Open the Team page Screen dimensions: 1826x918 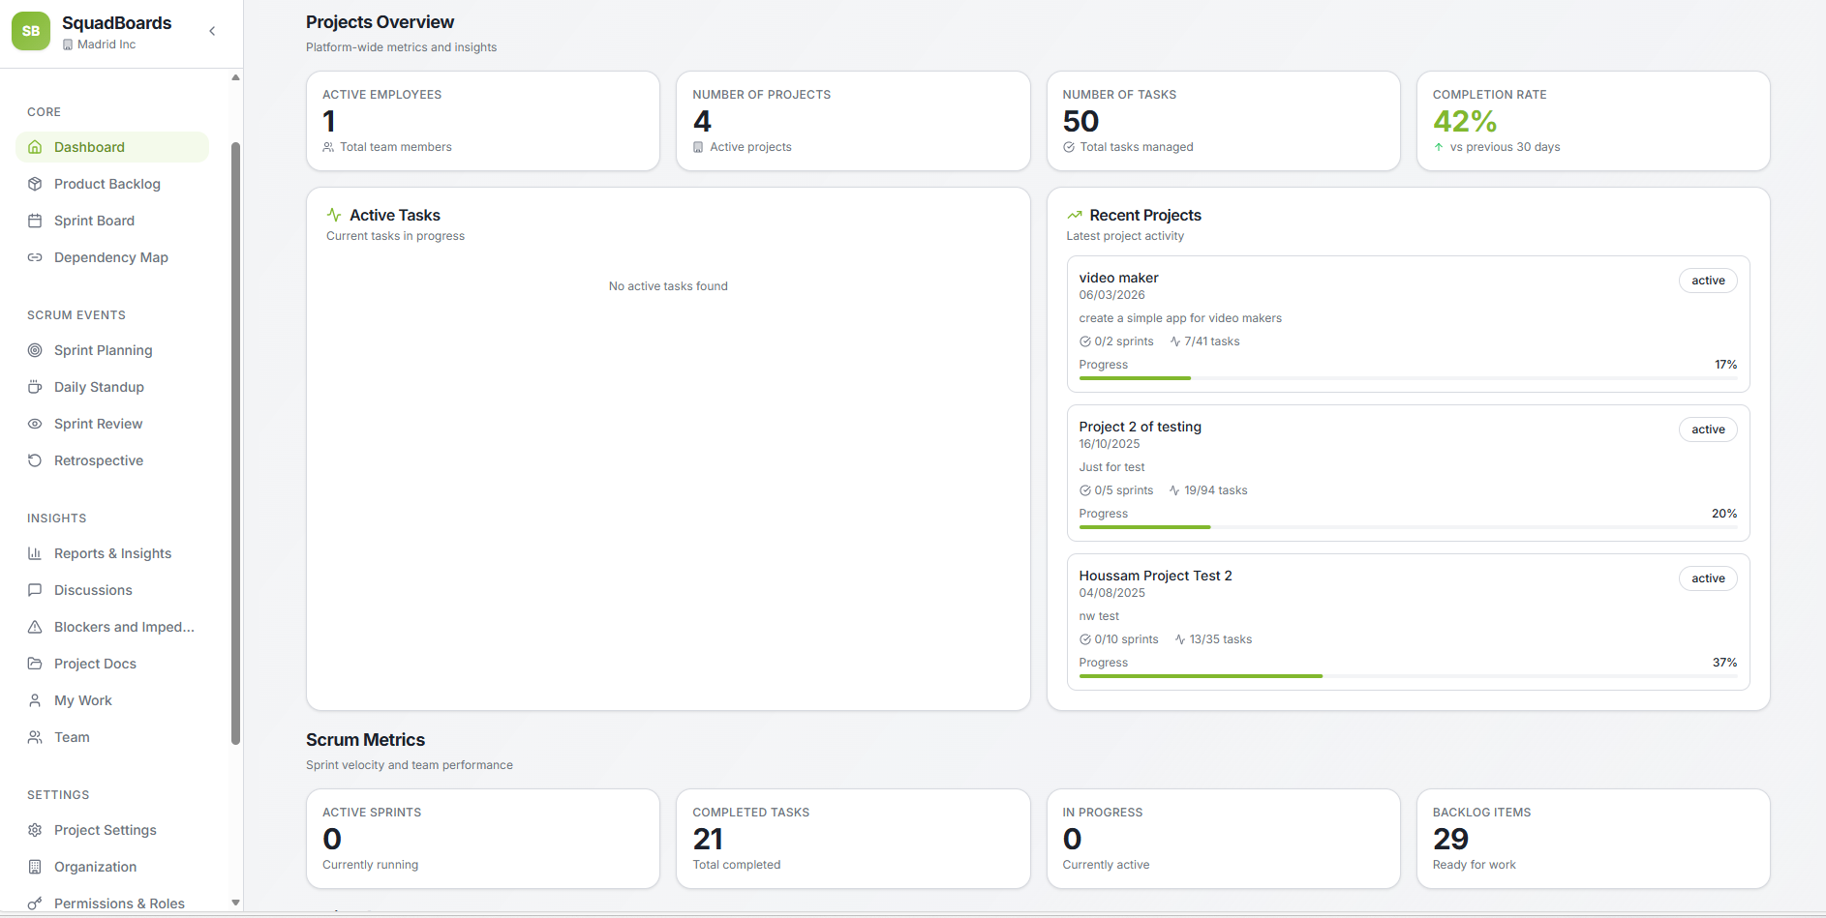pyautogui.click(x=112, y=737)
